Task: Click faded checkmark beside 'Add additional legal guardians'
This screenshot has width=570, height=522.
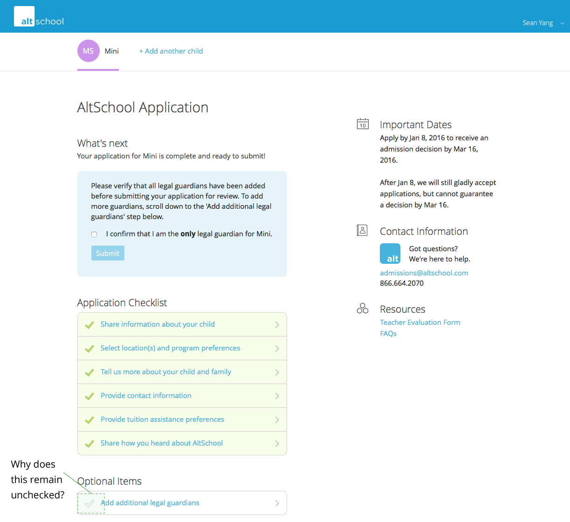Action: click(x=89, y=503)
